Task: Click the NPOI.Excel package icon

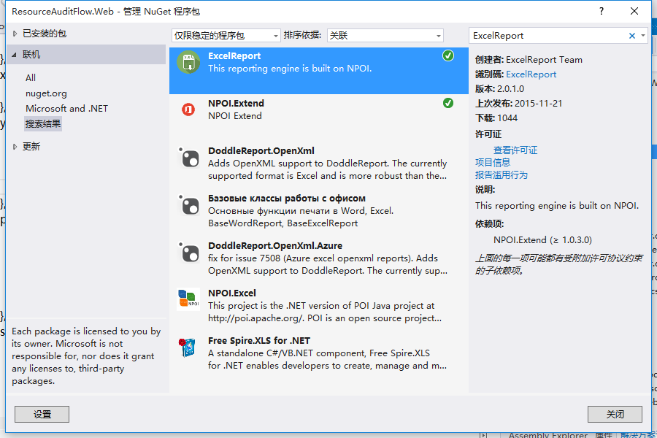Action: click(188, 299)
